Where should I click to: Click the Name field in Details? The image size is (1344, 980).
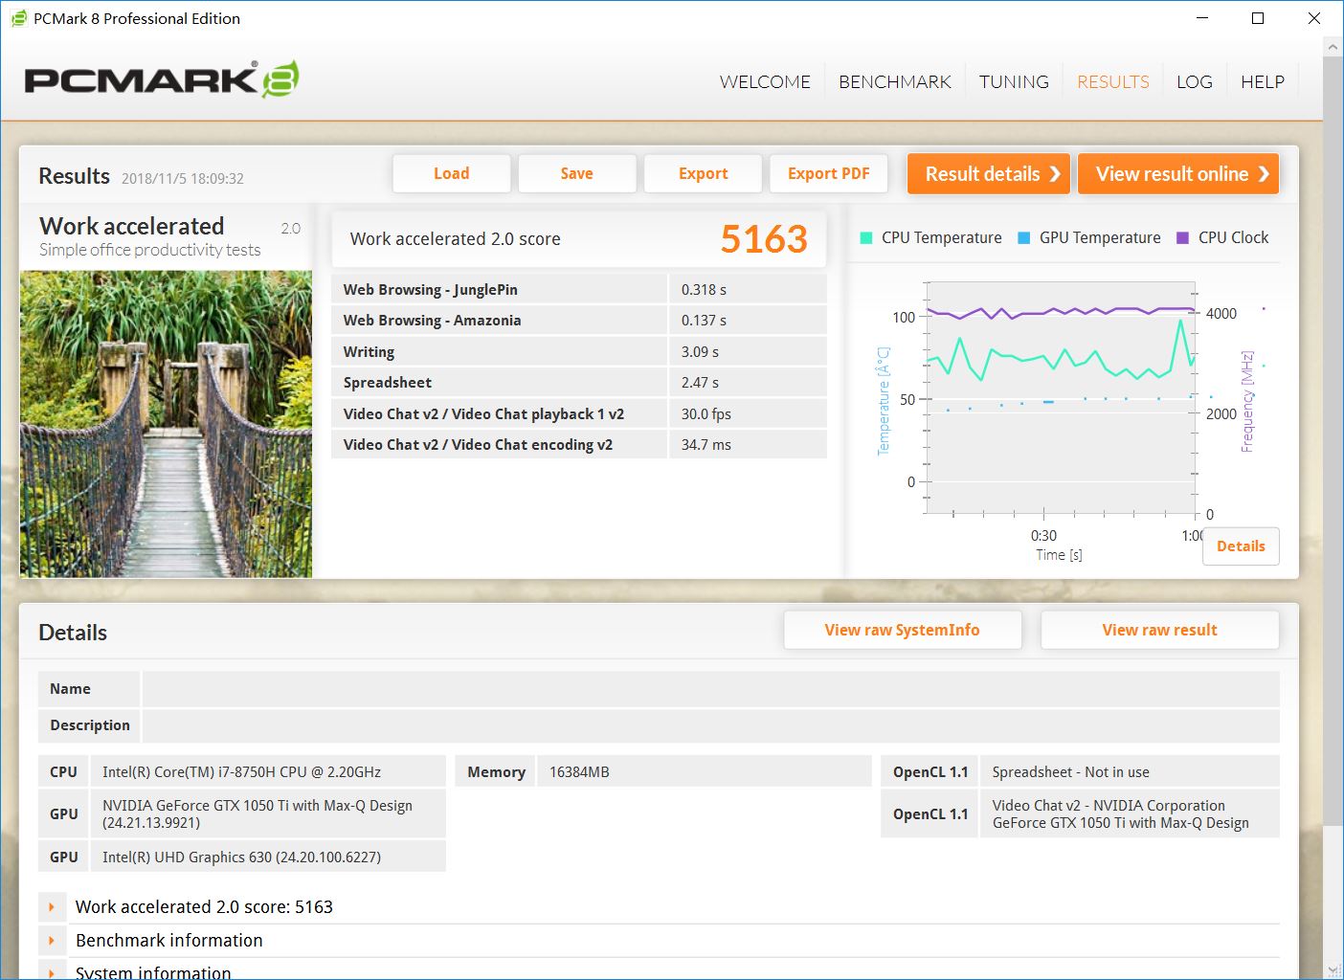(x=710, y=689)
